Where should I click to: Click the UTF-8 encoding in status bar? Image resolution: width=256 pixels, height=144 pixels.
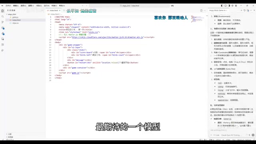click(x=218, y=140)
